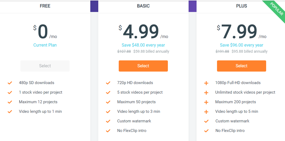
Task: Click the Current Plan link text
Action: (45, 45)
